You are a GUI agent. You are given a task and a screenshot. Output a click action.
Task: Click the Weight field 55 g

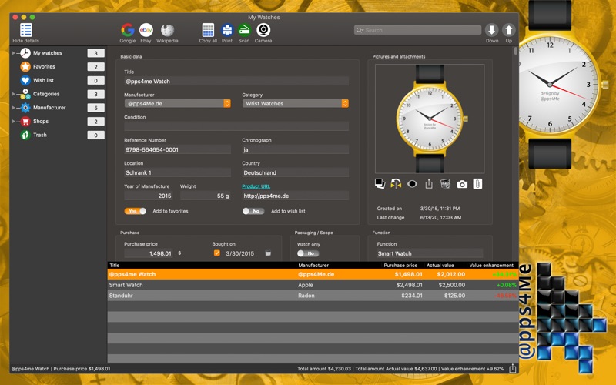click(x=205, y=196)
